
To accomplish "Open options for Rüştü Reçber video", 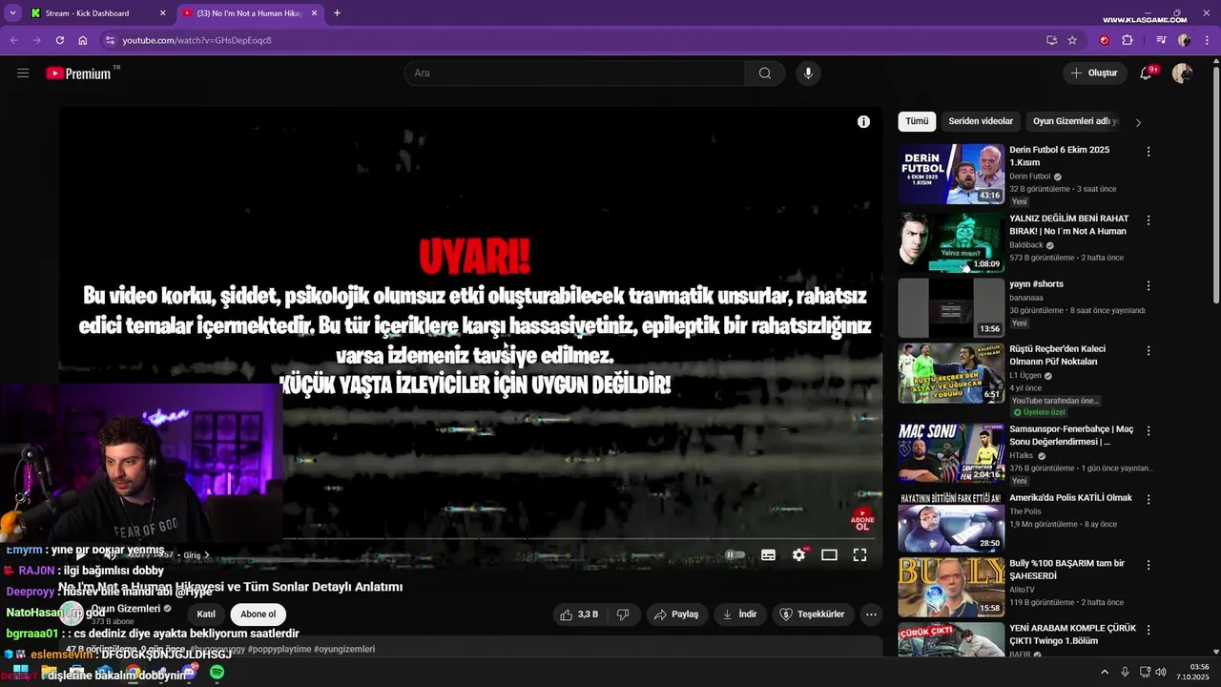I will (x=1149, y=350).
